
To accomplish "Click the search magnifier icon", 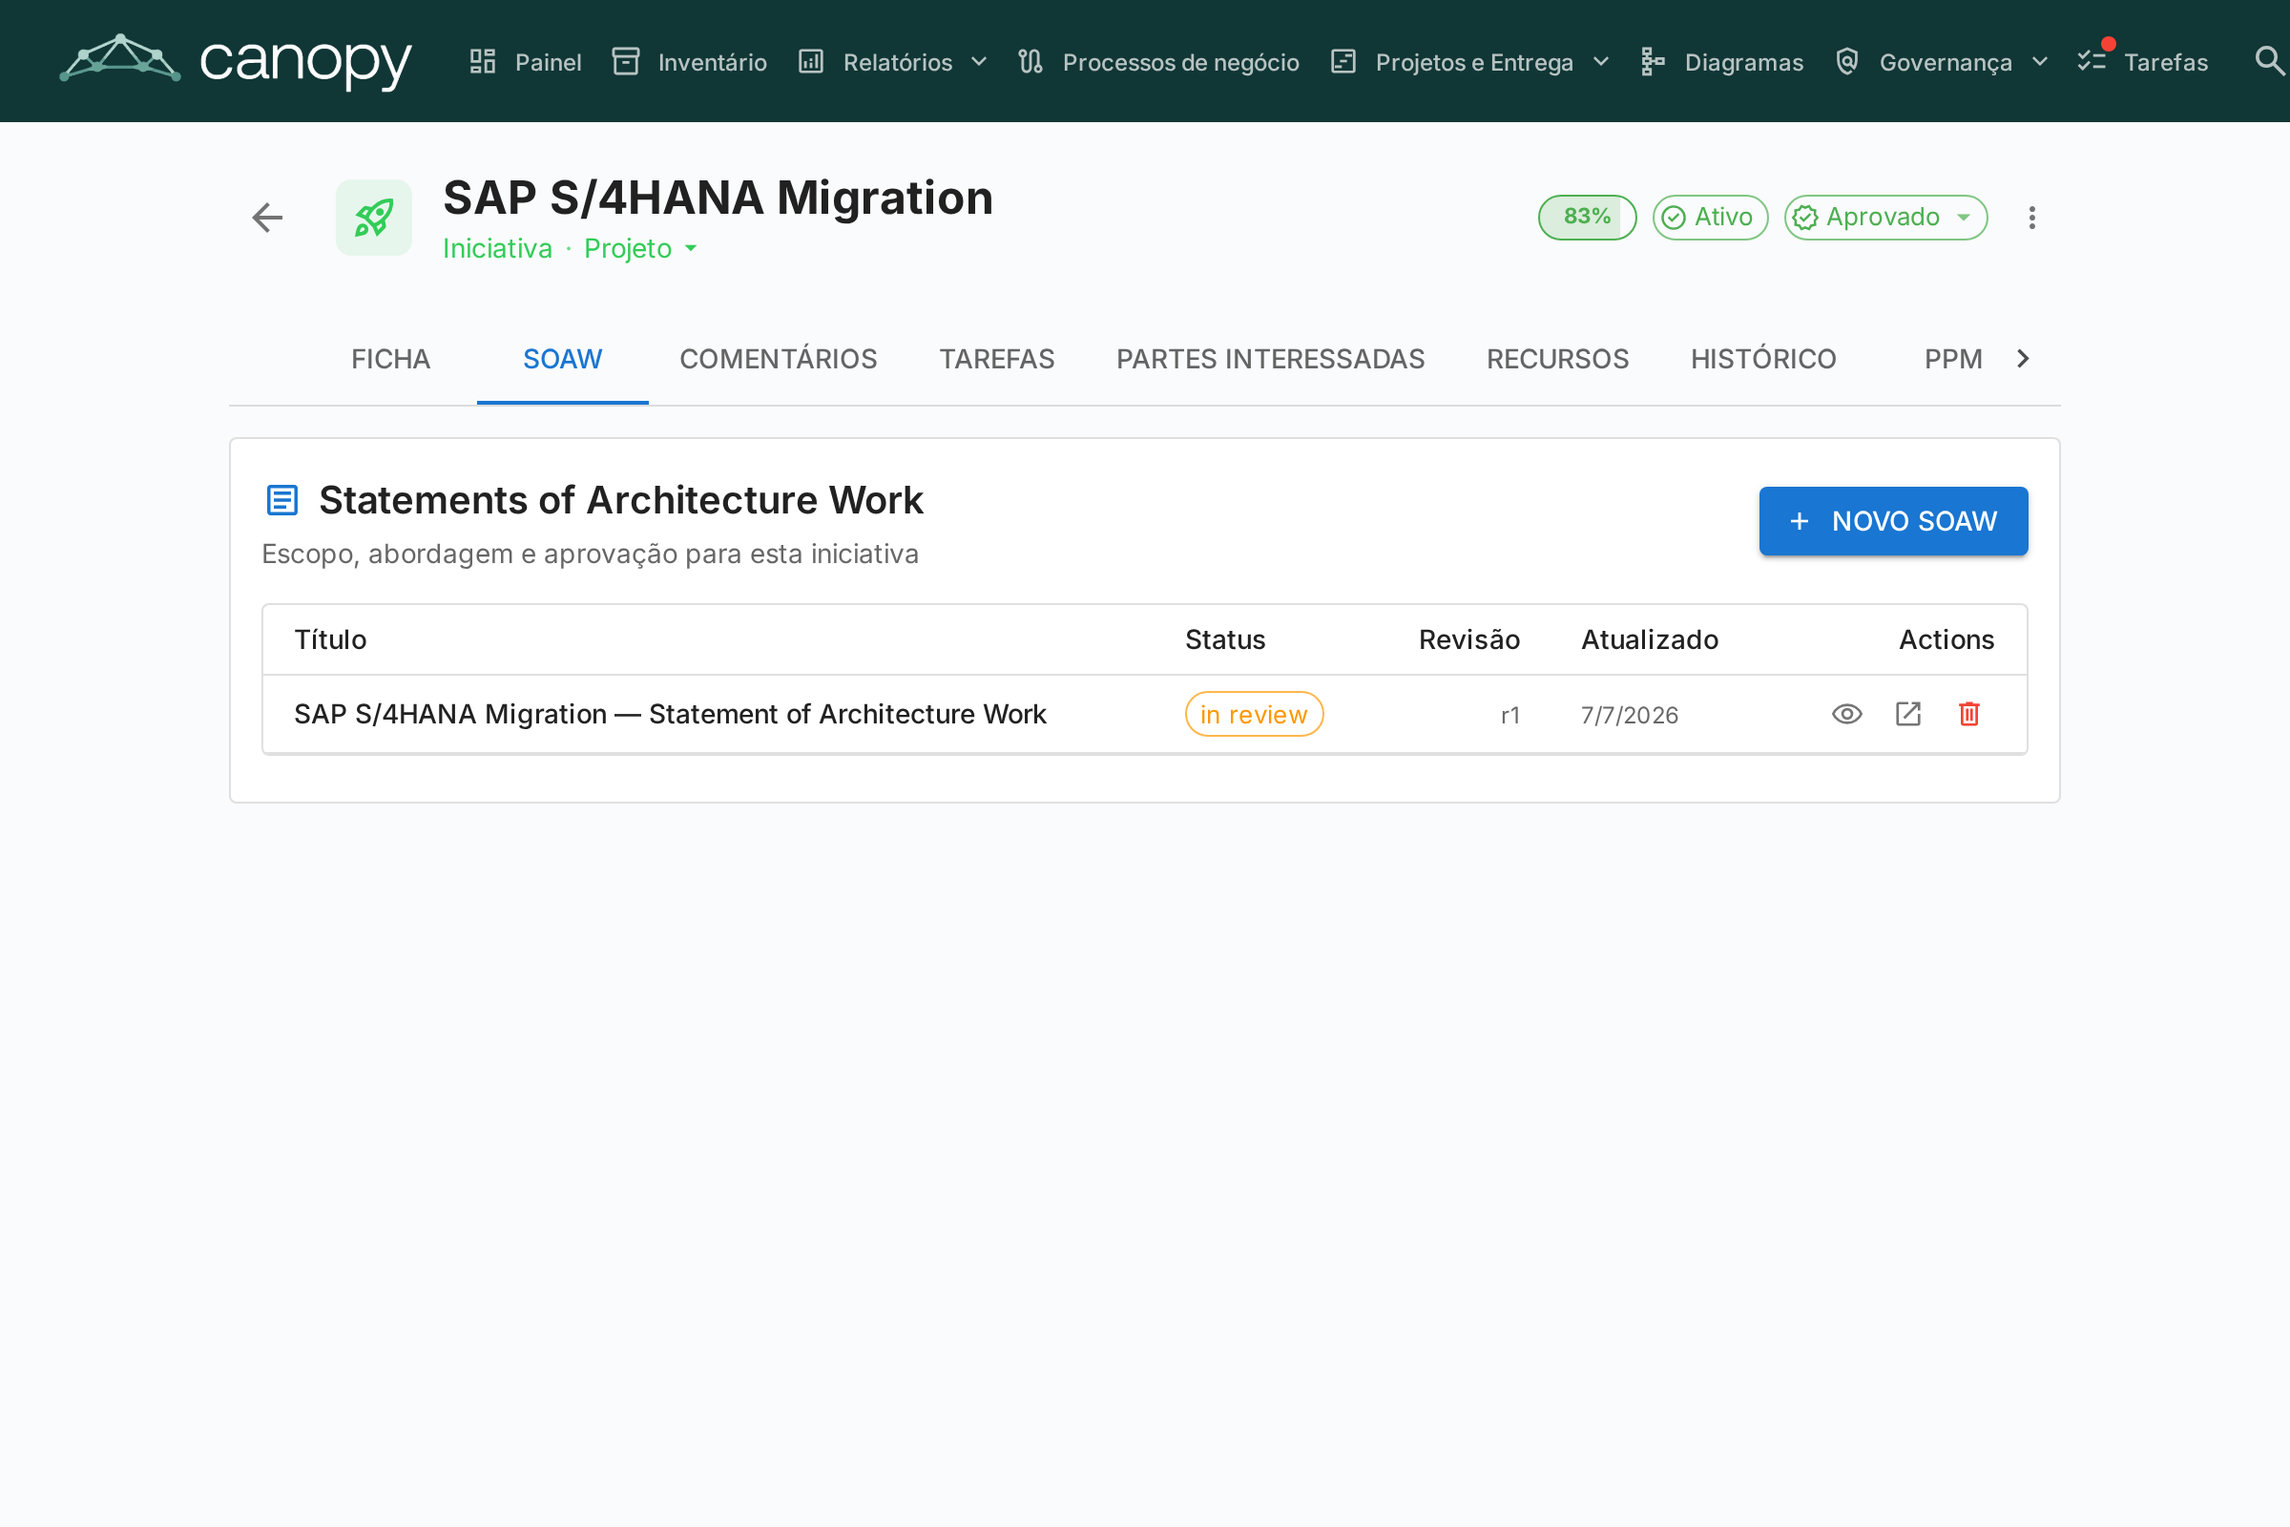I will (2270, 61).
